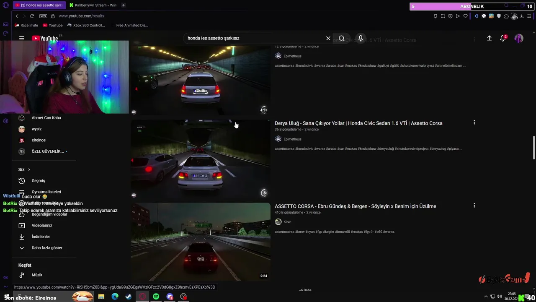This screenshot has width=536, height=302.
Task: Open ASSETTO CORSA Ebru Gündeş & Bergen video title
Action: 356,206
